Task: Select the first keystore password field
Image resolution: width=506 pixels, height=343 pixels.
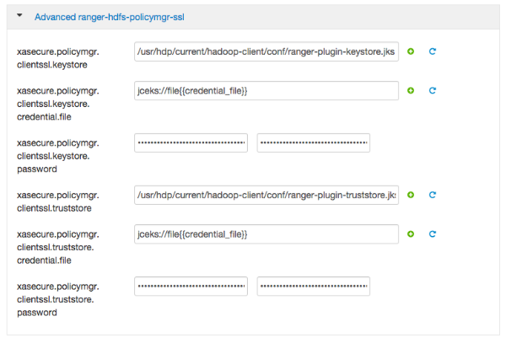Action: tap(191, 143)
